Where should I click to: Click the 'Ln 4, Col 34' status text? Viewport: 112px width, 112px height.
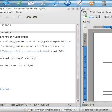42,105
